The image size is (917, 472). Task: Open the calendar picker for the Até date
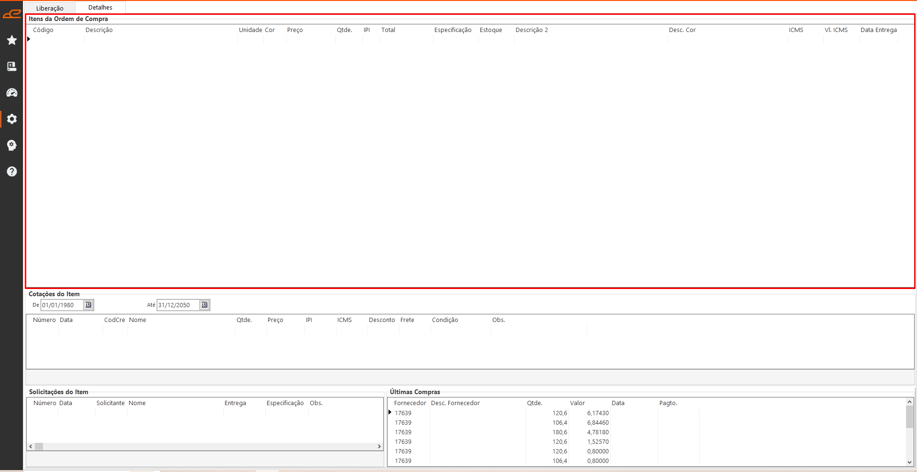pyautogui.click(x=204, y=305)
